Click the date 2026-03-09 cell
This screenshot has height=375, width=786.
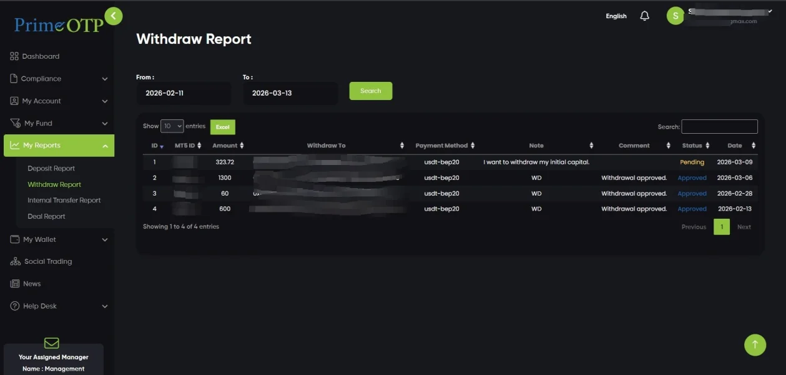[735, 162]
